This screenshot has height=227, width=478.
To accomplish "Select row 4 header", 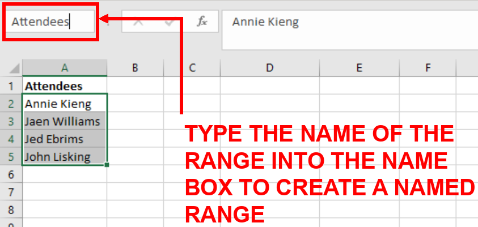I will [11, 139].
